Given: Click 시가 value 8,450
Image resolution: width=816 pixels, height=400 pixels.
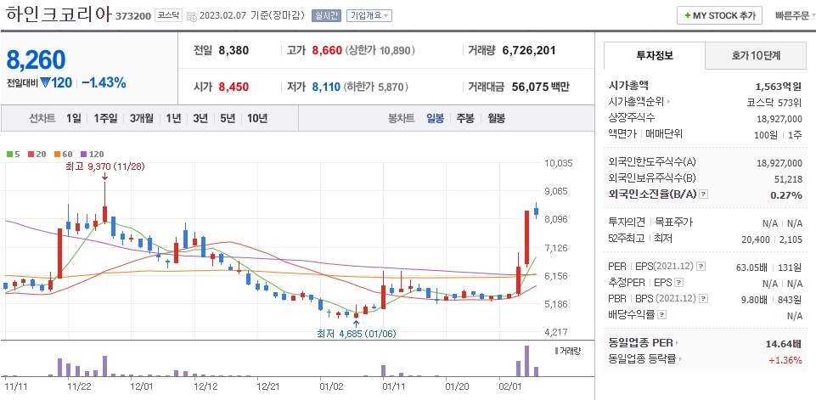Looking at the screenshot, I should point(234,87).
